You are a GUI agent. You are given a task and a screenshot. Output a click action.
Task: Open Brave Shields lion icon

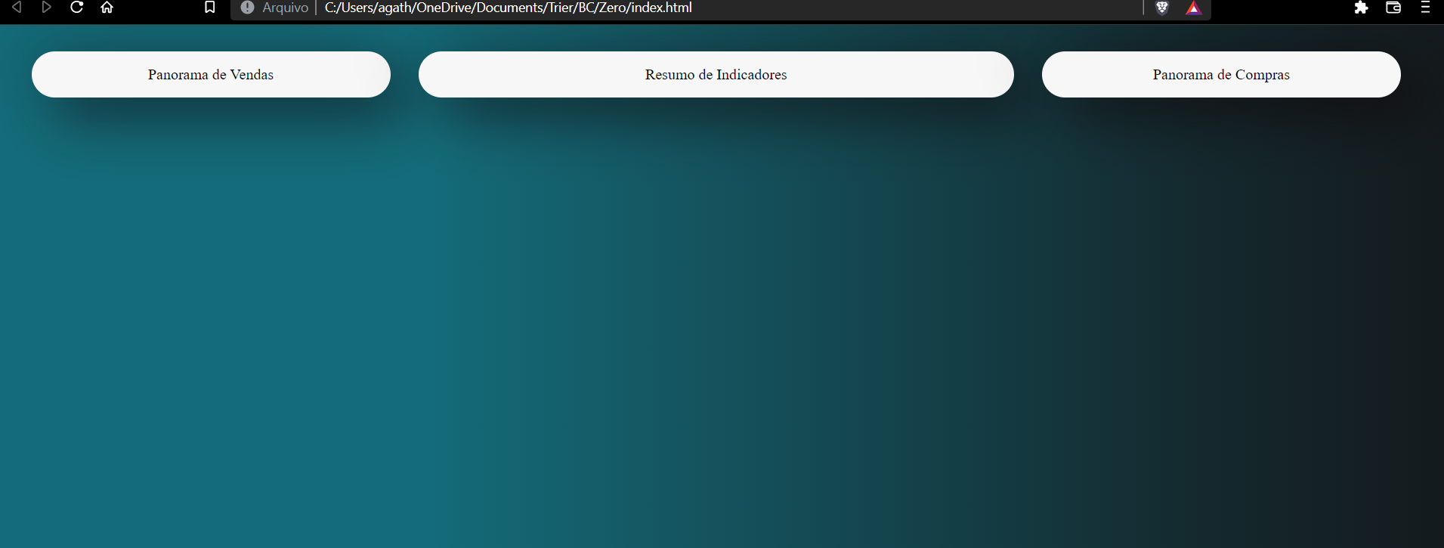click(1162, 8)
